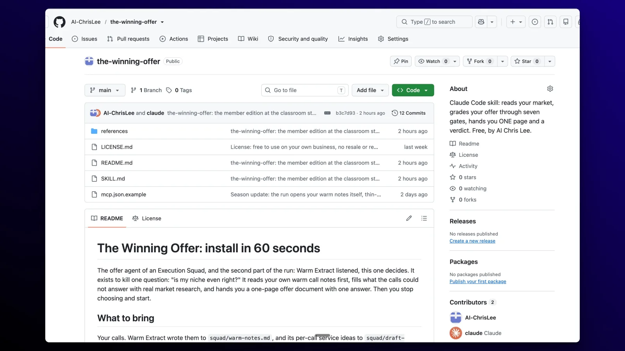Screen dimensions: 625x351
Task: View the 12 Commits history
Action: (x=409, y=113)
